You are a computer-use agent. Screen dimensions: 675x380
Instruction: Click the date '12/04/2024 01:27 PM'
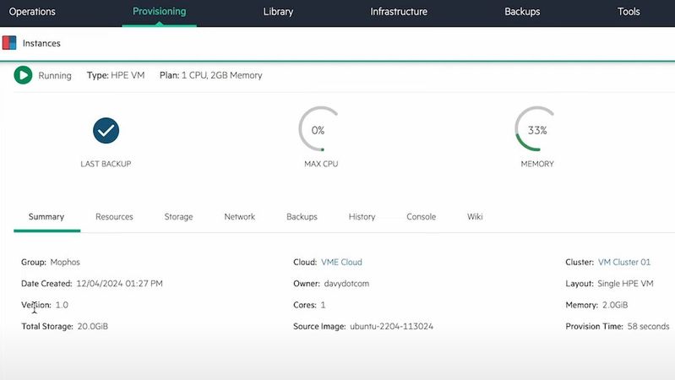pos(120,284)
